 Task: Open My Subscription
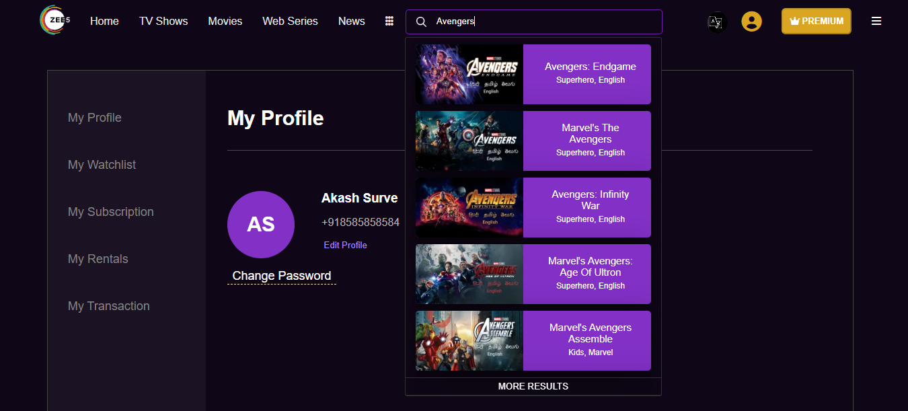click(x=111, y=212)
